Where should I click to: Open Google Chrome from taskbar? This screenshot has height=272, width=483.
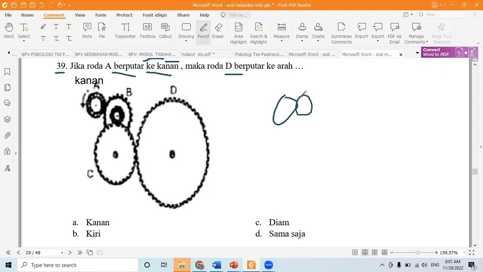point(199,265)
